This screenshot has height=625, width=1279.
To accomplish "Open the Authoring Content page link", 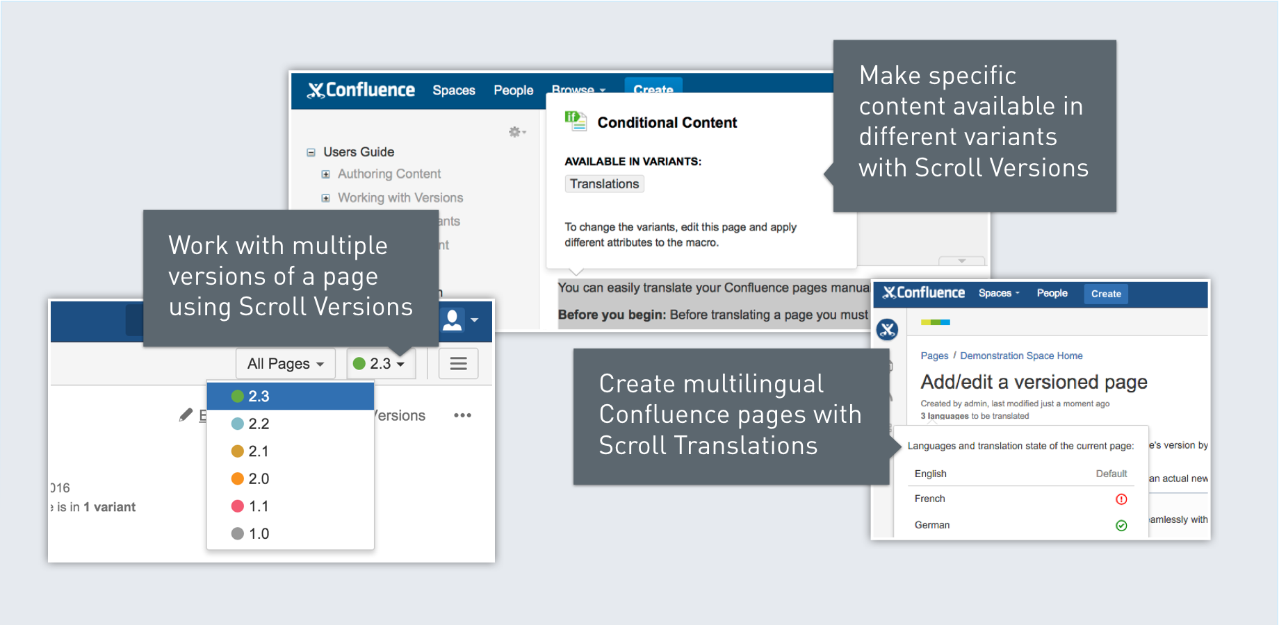I will pyautogui.click(x=389, y=174).
